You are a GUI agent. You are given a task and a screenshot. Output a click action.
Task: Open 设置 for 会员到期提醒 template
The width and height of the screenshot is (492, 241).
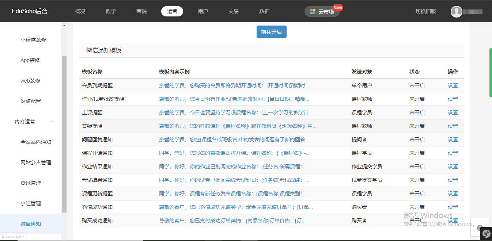pos(453,85)
